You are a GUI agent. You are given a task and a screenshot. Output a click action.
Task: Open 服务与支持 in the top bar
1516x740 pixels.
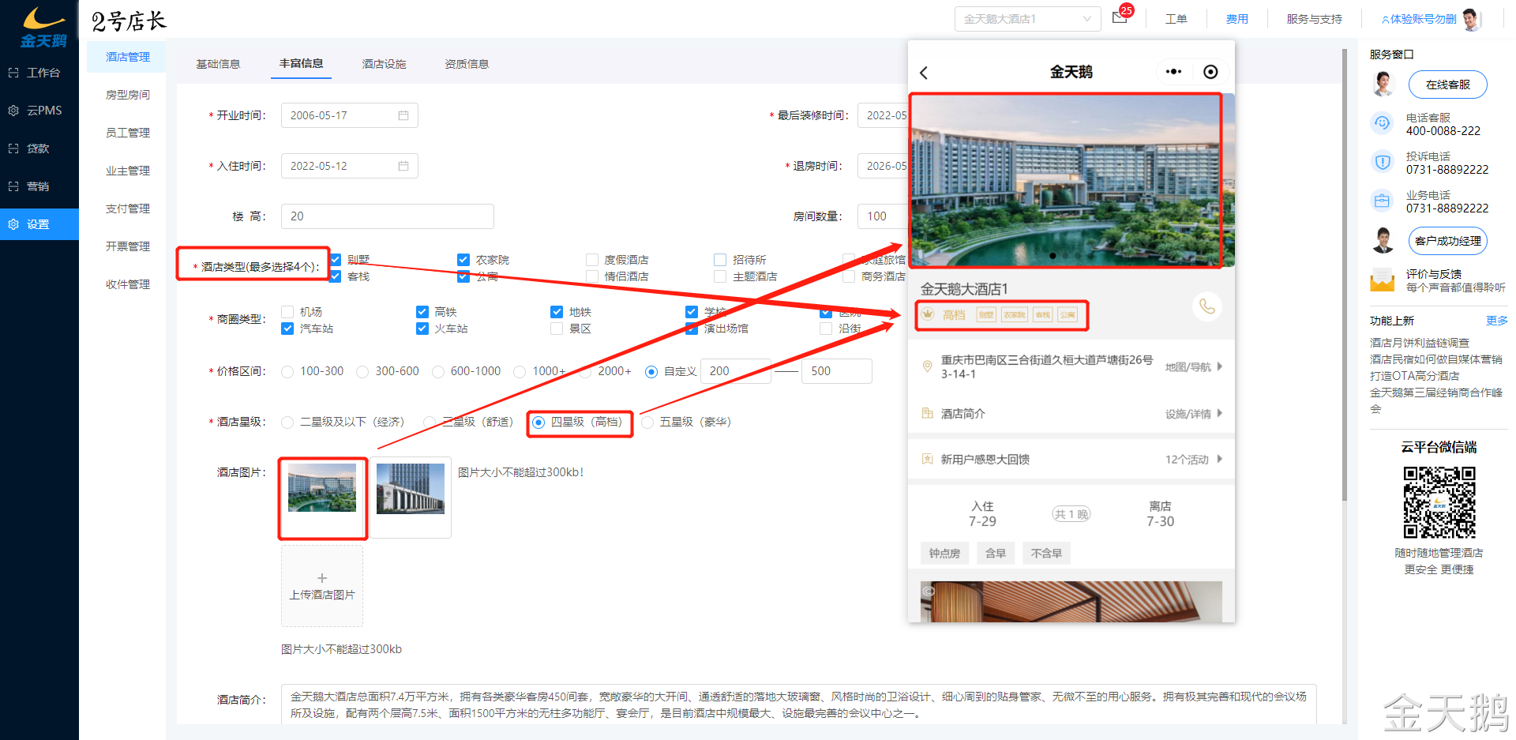tap(1314, 19)
